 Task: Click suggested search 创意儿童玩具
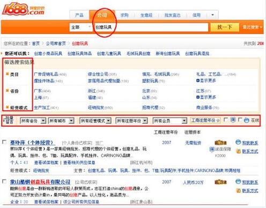109,54
